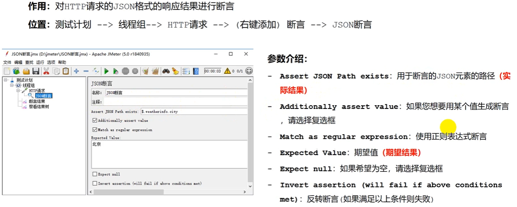
Task: Click the 0/1 thread count text
Action: (x=240, y=71)
